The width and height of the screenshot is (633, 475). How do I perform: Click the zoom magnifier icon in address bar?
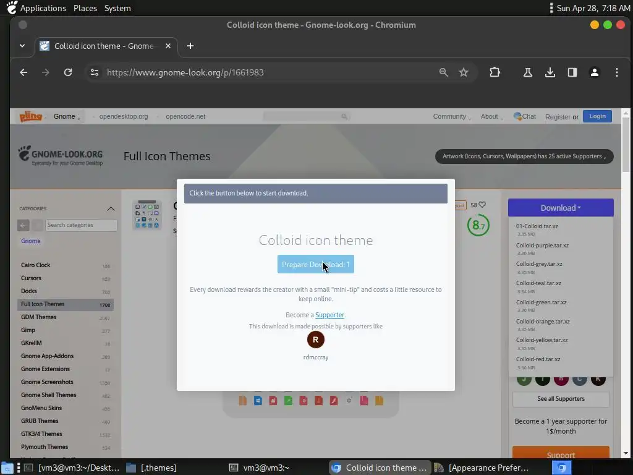(x=444, y=72)
